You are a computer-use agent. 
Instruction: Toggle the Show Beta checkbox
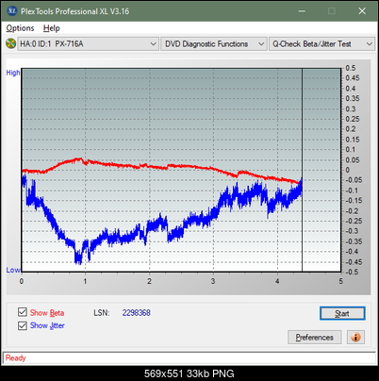pos(23,312)
